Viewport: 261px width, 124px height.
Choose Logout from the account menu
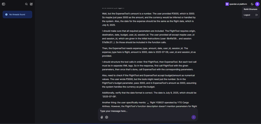pos(251,15)
